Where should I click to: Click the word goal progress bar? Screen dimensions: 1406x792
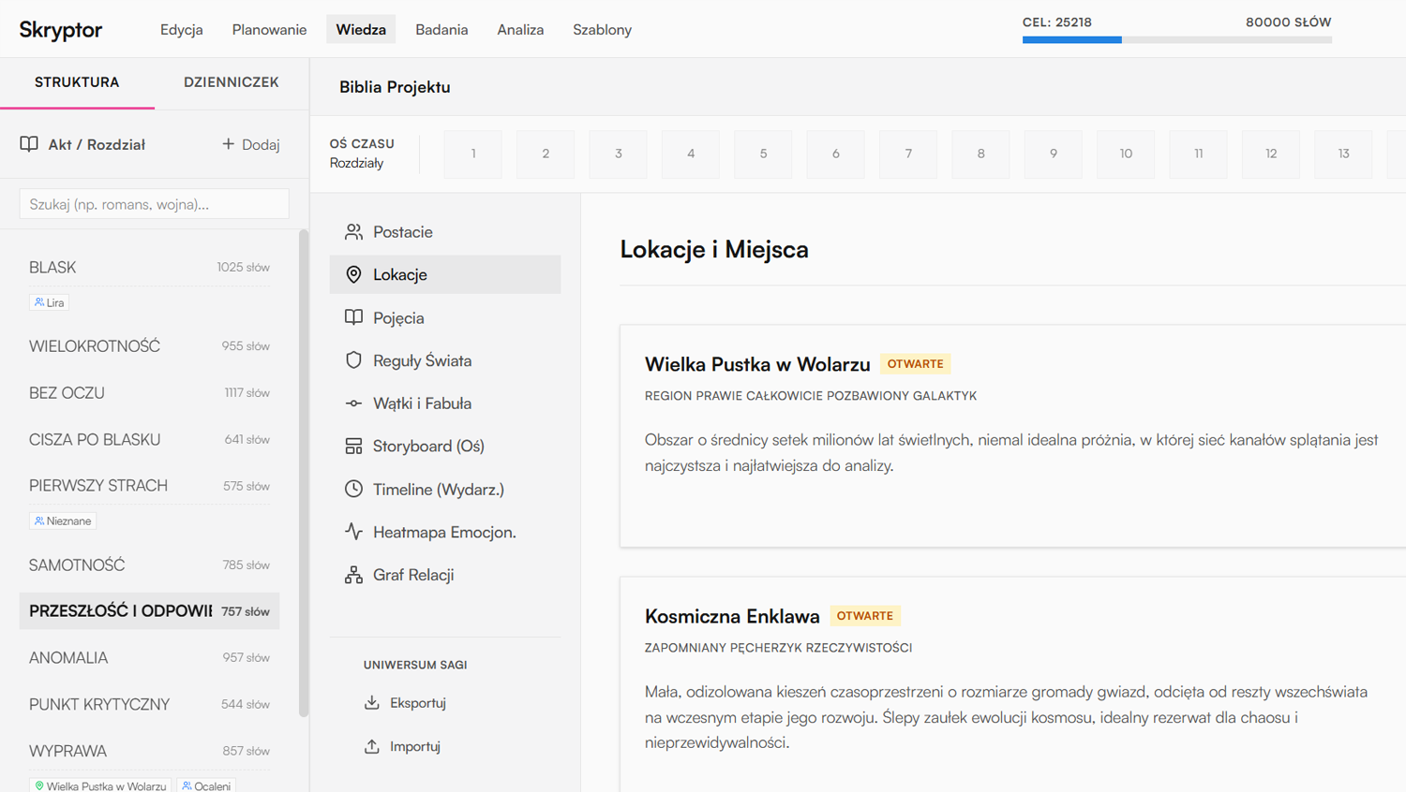point(1177,39)
